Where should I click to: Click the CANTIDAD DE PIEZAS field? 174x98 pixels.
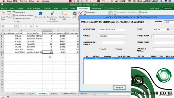click(x=112, y=42)
